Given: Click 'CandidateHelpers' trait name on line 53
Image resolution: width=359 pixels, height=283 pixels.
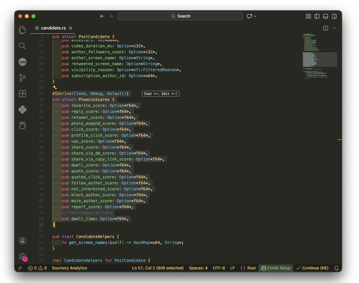Looking at the screenshot, I should click(x=95, y=237).
